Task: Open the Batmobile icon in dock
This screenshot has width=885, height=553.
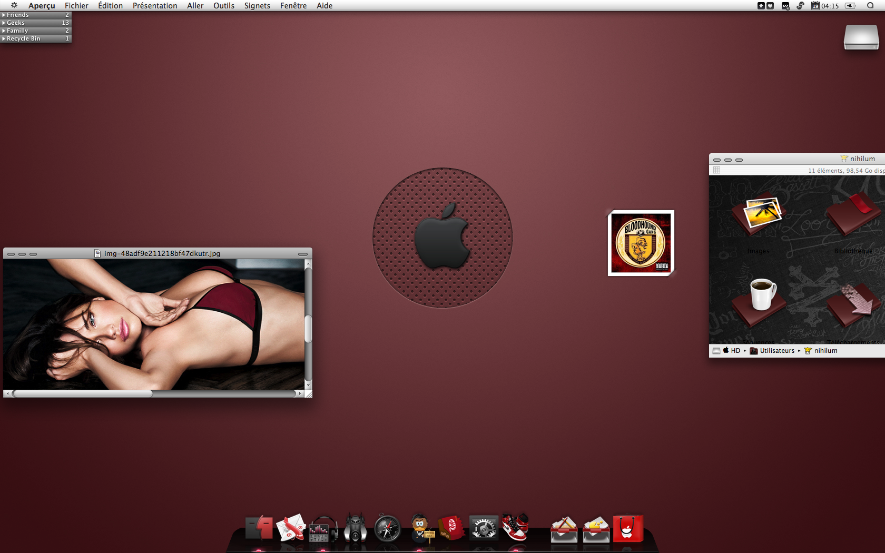Action: 356,528
